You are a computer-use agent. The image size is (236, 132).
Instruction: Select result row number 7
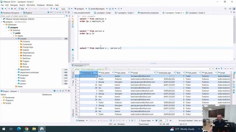click(77, 94)
